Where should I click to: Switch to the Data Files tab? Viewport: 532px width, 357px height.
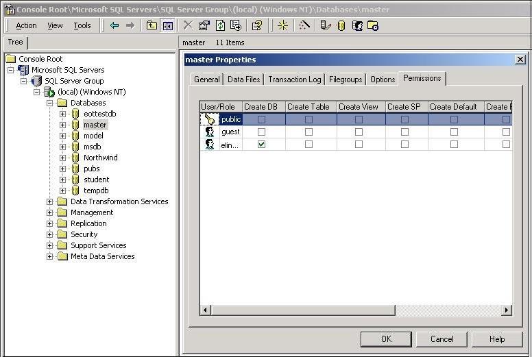(243, 79)
